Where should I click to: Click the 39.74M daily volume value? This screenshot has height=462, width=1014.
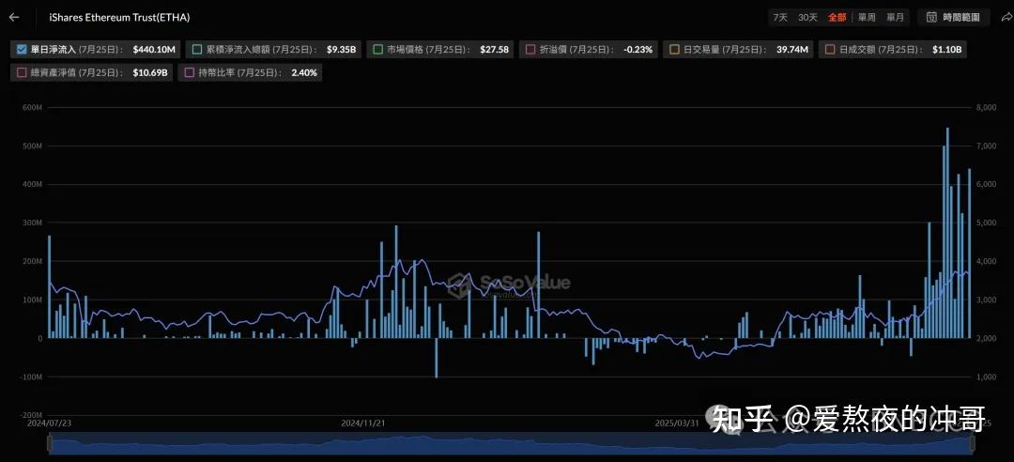click(792, 49)
